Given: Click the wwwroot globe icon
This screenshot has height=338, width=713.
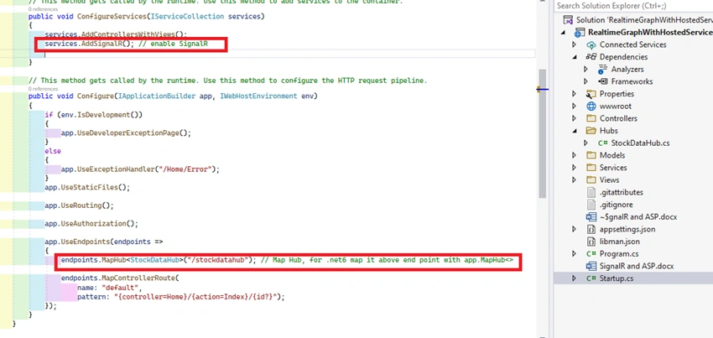Looking at the screenshot, I should pos(591,106).
